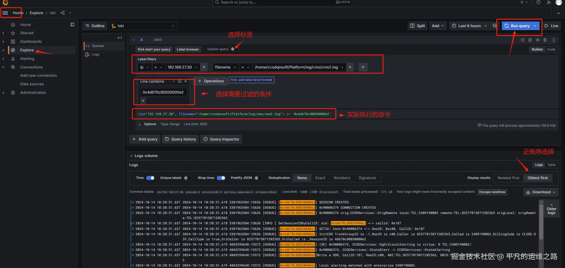Switch logs view to Table
This screenshot has height=268, width=565.
(x=551, y=165)
